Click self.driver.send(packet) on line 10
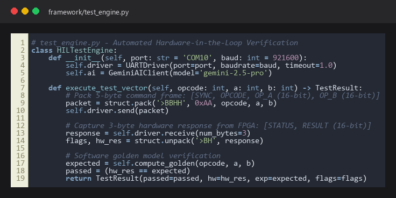The width and height of the screenshot is (396, 198). coord(117,111)
